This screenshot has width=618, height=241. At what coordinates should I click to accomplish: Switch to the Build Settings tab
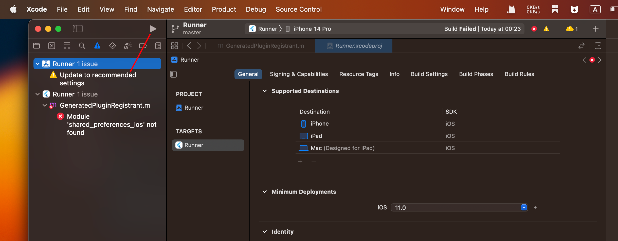click(429, 74)
